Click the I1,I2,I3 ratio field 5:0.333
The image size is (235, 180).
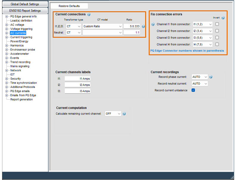pos(132,26)
